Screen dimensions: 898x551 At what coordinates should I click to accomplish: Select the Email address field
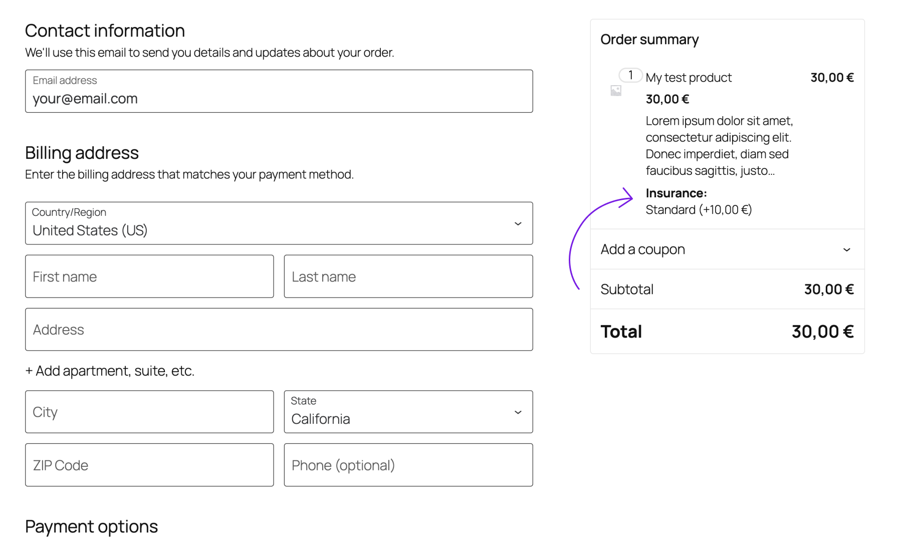(x=279, y=98)
